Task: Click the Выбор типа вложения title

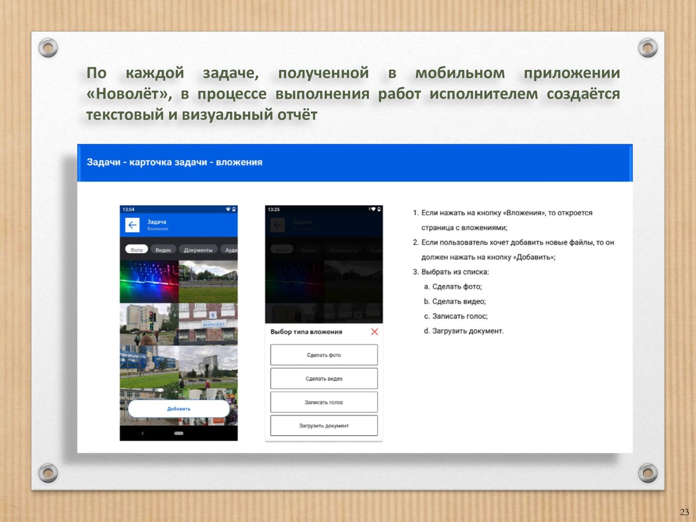Action: pyautogui.click(x=306, y=332)
